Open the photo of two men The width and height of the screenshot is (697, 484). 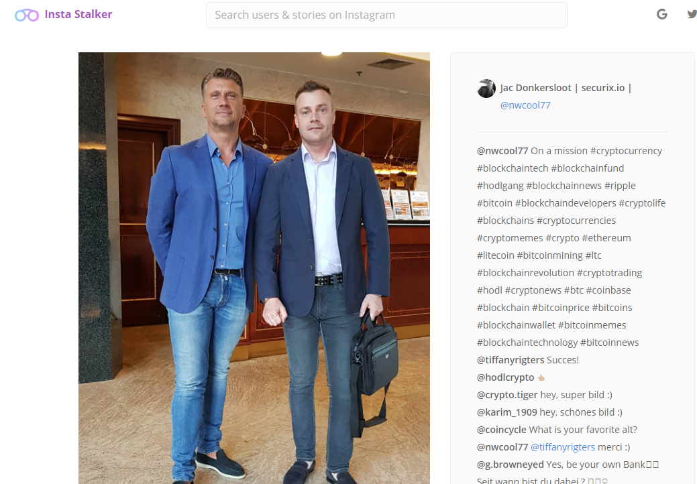tap(254, 268)
